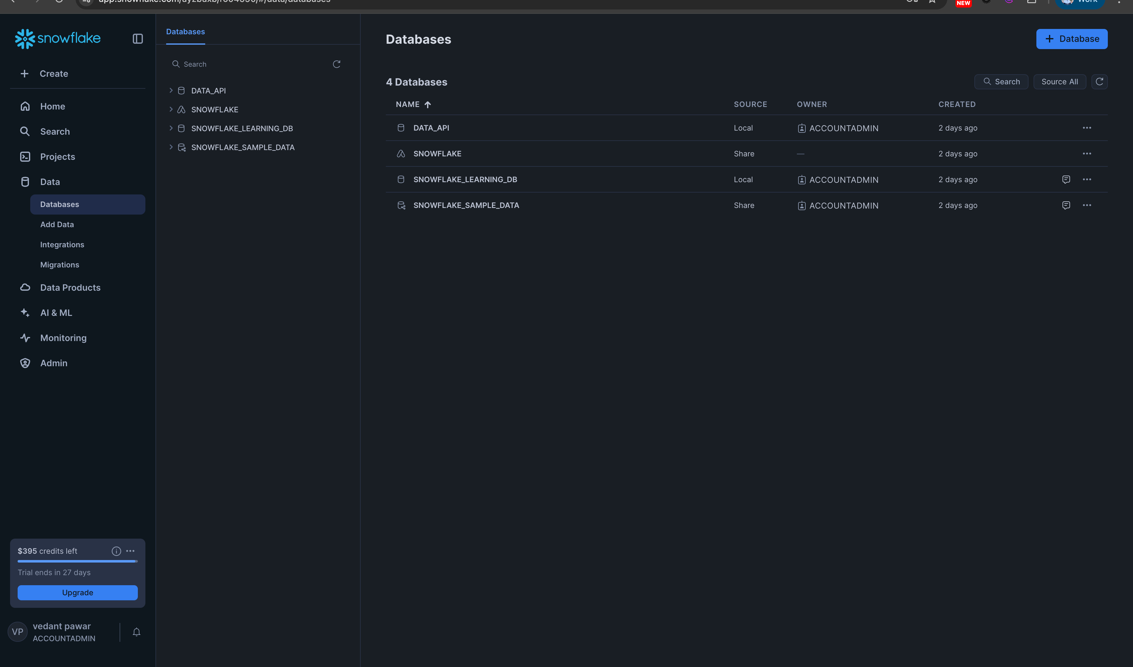View comment icon on SNOWFLAKE_LEARNING_DB row
This screenshot has width=1133, height=667.
1066,179
